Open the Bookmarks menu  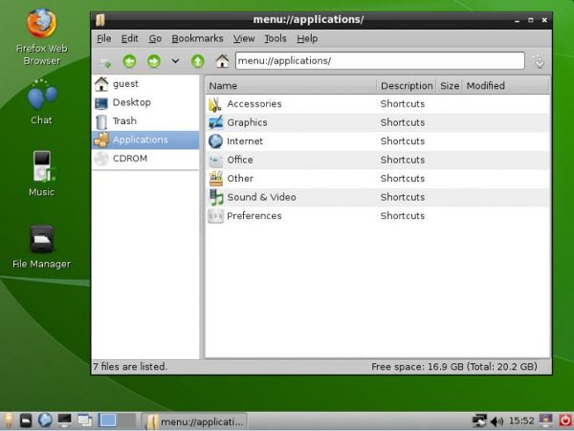pos(197,38)
